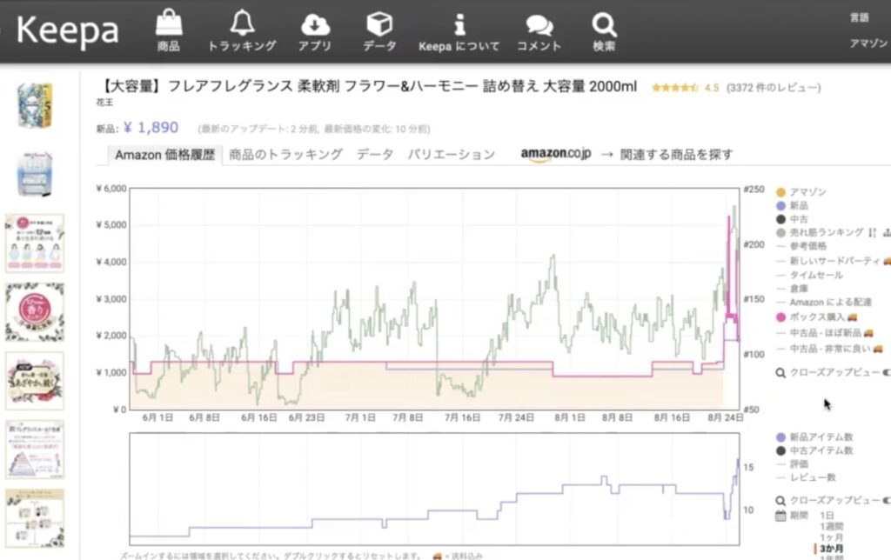Screen dimensions: 891x560
Task: Open アプリ cloud download icon
Action: pos(315,23)
